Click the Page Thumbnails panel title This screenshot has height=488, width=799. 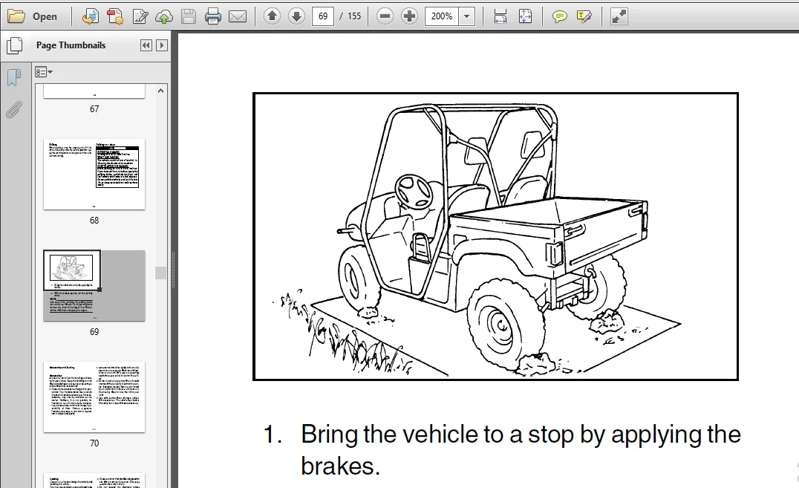[x=71, y=45]
